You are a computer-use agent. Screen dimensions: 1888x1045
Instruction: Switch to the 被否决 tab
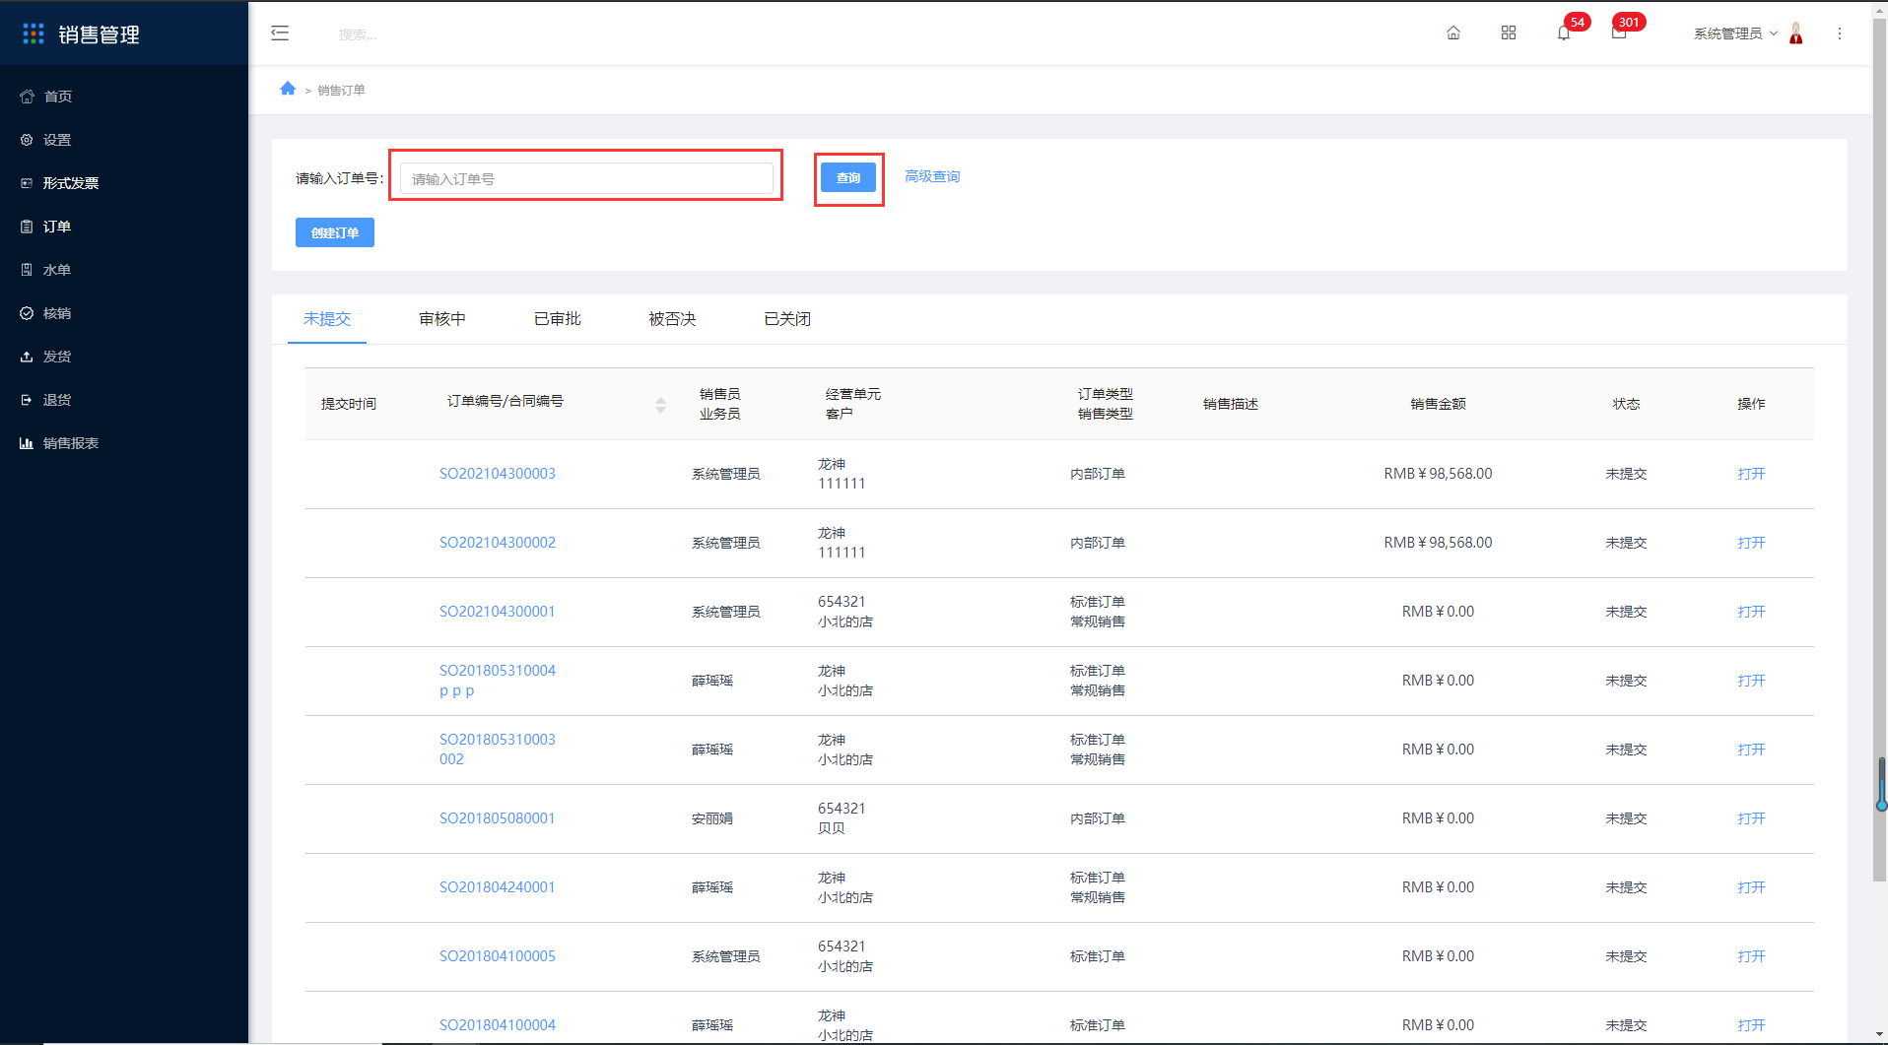tap(673, 319)
